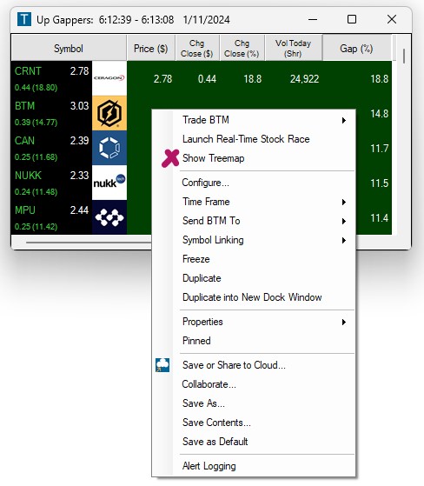Click the BTM hexagon lightning logo
This screenshot has height=486, width=424.
tap(109, 113)
